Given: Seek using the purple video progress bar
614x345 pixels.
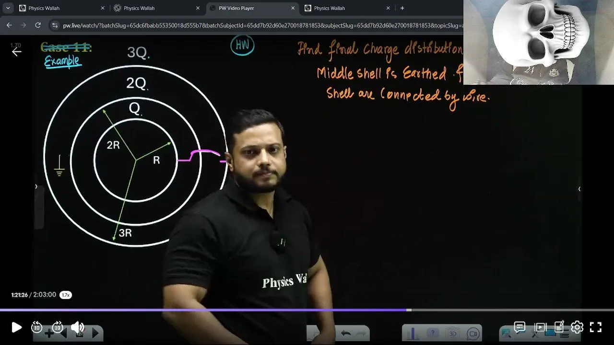Looking at the screenshot, I should tap(307, 310).
